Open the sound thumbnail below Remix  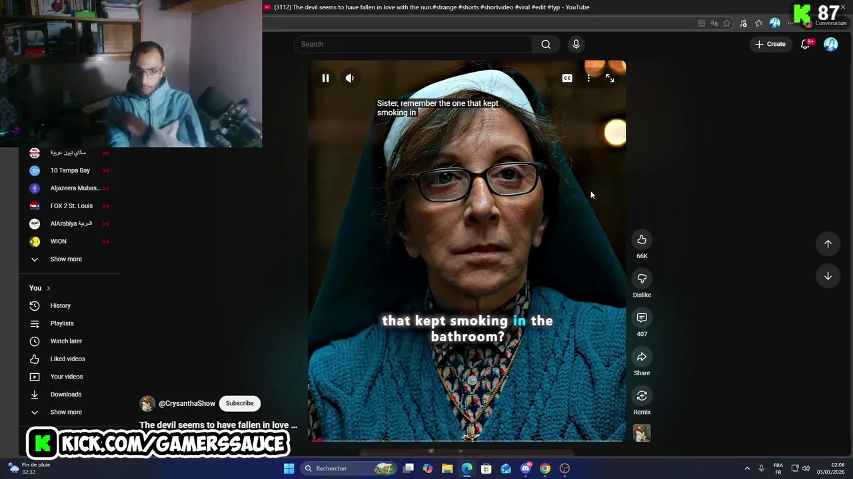[x=642, y=433]
